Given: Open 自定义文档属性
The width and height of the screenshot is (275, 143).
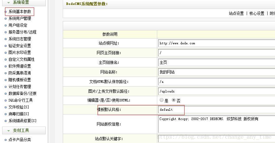Looking at the screenshot, I should pyautogui.click(x=21, y=59).
